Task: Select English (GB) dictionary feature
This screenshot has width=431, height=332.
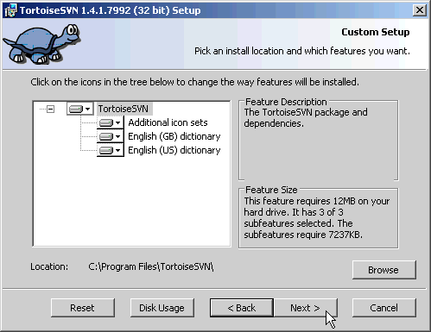Action: pyautogui.click(x=174, y=136)
